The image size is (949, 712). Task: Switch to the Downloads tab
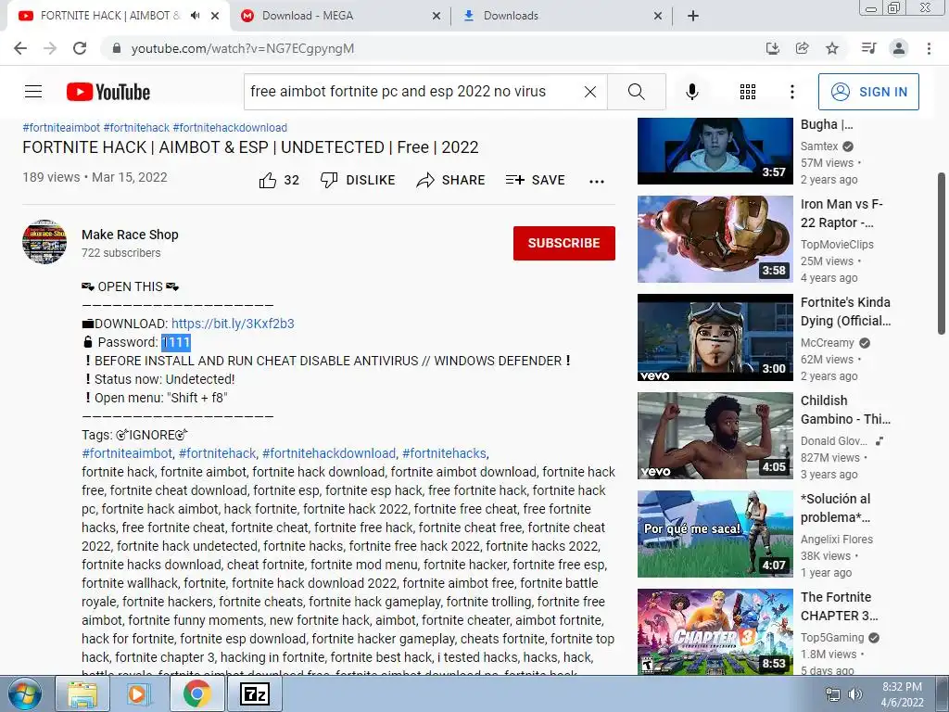click(560, 16)
